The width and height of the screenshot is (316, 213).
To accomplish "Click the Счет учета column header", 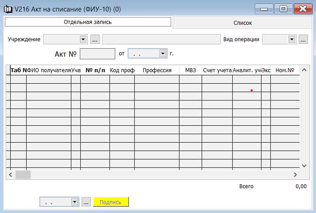I will (217, 70).
